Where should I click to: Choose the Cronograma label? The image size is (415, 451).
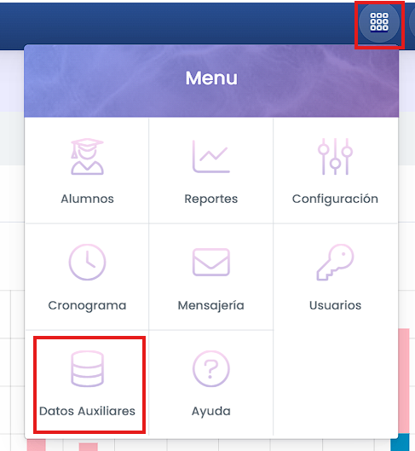pos(87,305)
